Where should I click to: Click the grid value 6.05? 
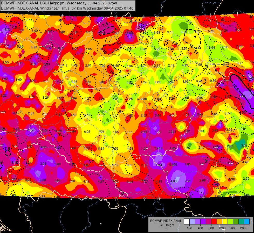87,132
